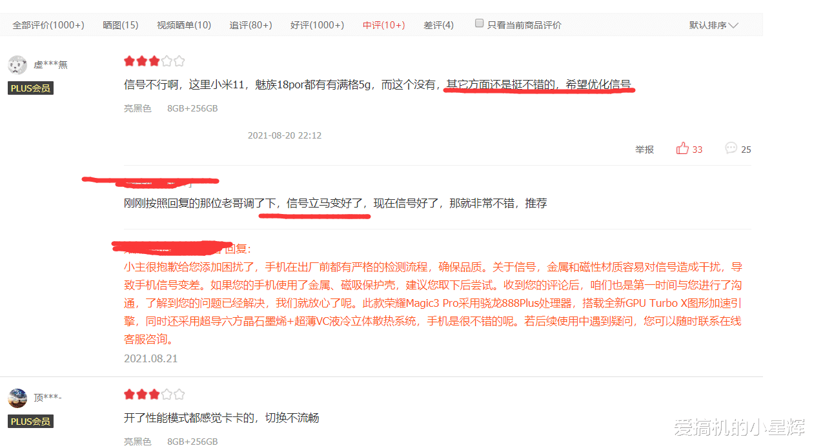This screenshot has width=814, height=448.
Task: Open the 晒图(15) tab
Action: [121, 24]
